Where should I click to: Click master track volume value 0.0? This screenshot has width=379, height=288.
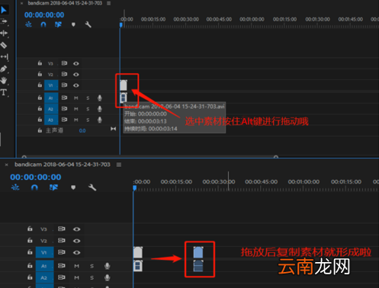click(x=82, y=130)
